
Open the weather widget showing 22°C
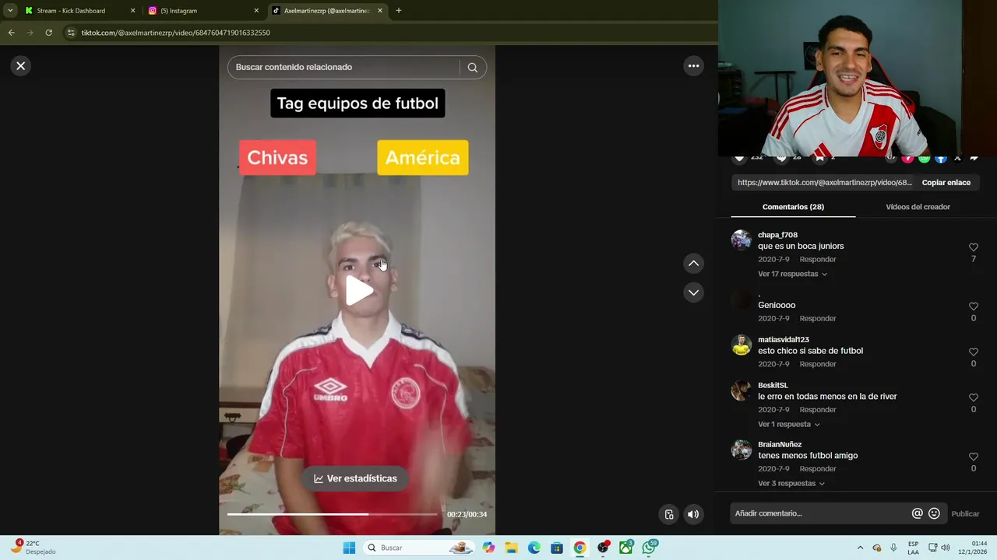[33, 548]
